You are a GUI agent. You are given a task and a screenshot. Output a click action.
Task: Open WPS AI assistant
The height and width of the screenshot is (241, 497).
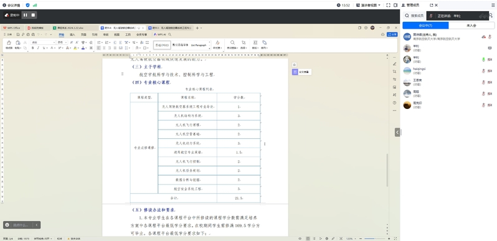point(159,34)
